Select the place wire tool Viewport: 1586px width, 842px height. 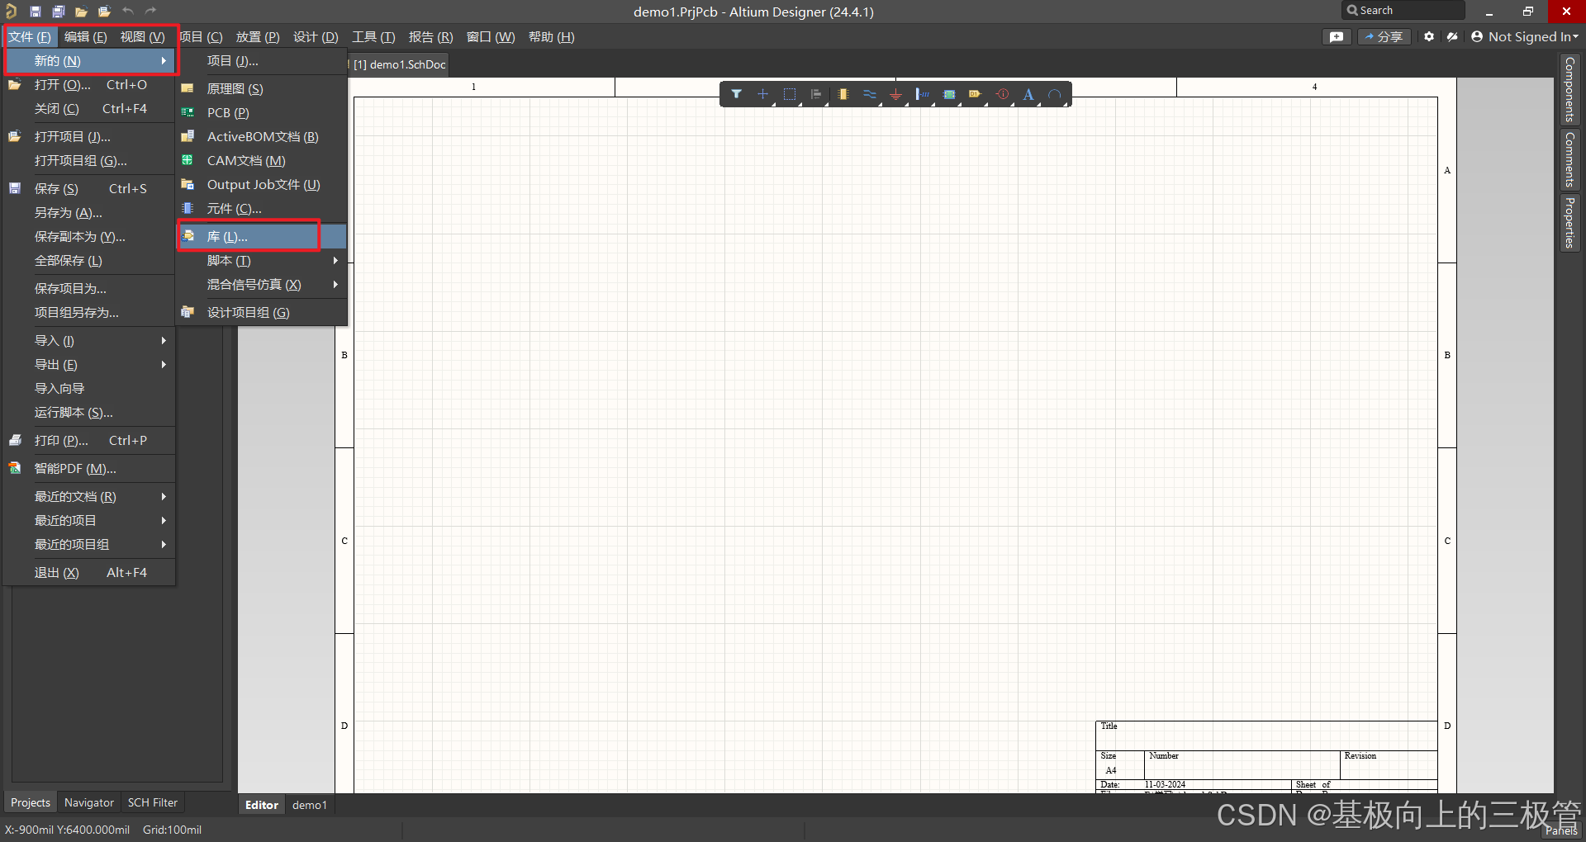[x=870, y=94]
